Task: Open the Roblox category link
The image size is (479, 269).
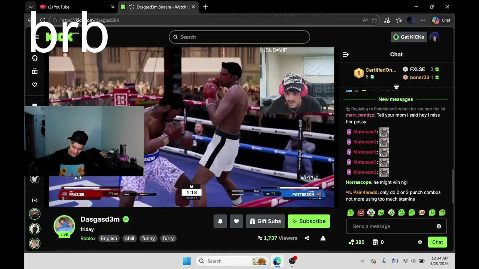Action: [88, 238]
